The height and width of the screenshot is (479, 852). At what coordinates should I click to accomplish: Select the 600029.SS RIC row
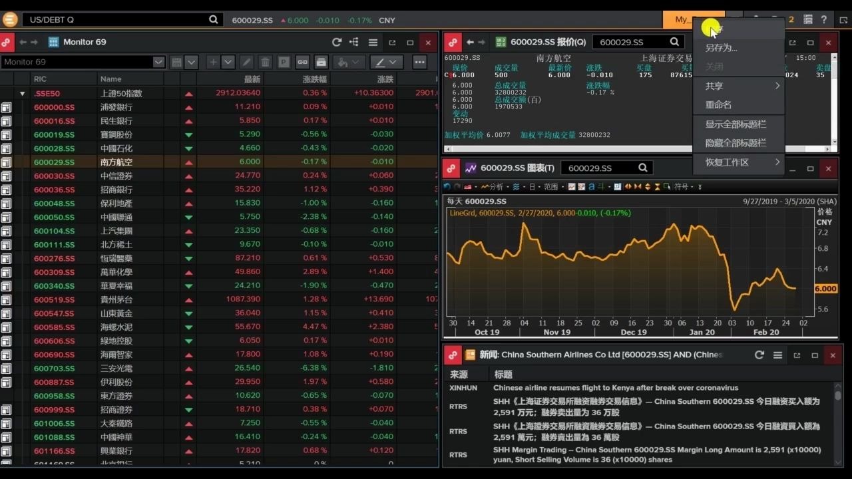pos(54,162)
